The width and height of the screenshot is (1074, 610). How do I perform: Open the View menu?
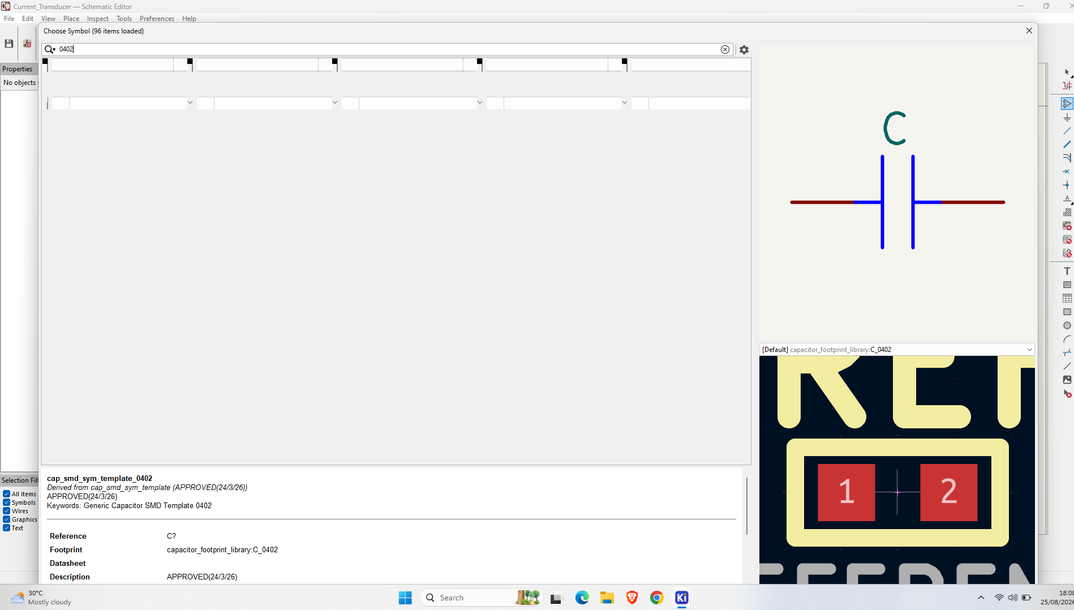click(x=48, y=19)
